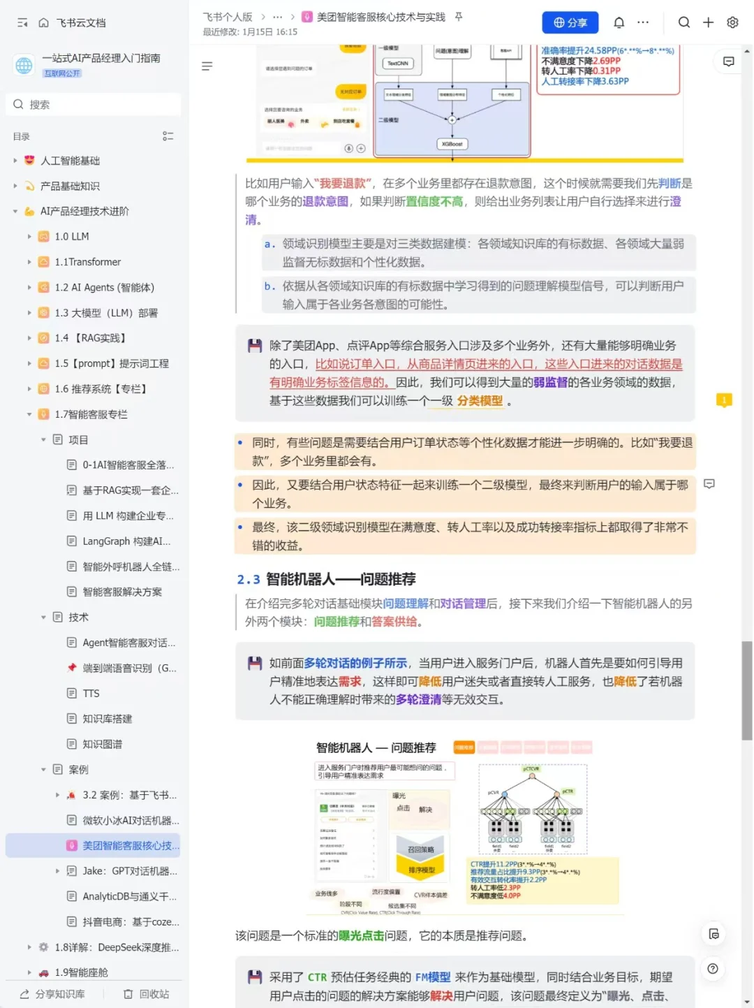This screenshot has height=1008, width=754.
Task: Open the 飞书云文档 home icon
Action: (x=43, y=23)
